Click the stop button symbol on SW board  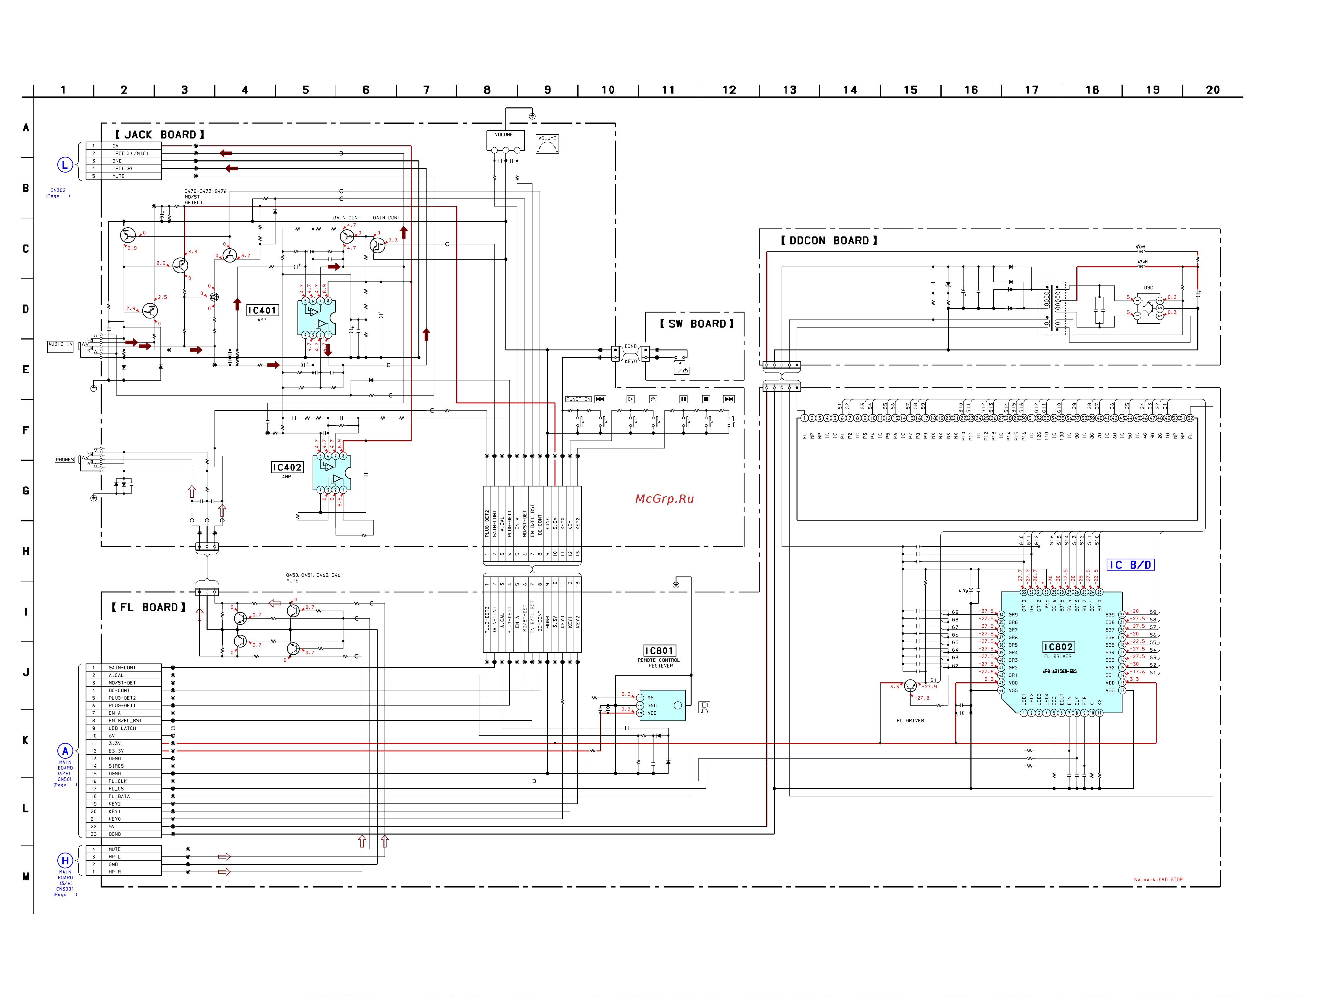tap(706, 399)
